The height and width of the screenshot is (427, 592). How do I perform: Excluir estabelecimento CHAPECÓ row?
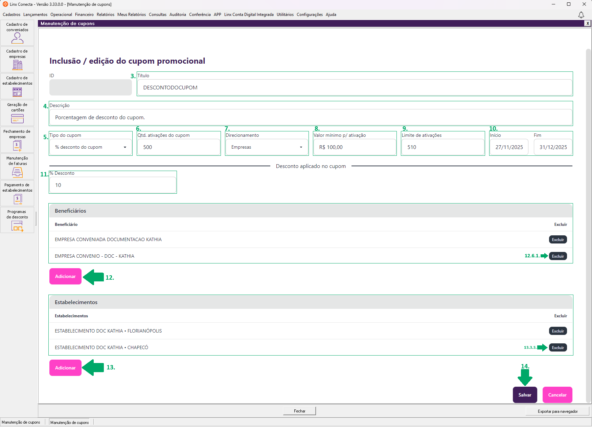(558, 348)
